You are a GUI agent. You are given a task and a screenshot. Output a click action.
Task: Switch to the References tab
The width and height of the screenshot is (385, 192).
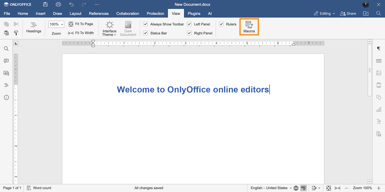coord(99,13)
